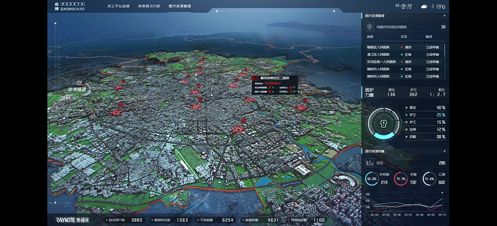This screenshot has width=497, height=226.
Task: Click the 口罩 stock value 602
Action: click(442, 182)
